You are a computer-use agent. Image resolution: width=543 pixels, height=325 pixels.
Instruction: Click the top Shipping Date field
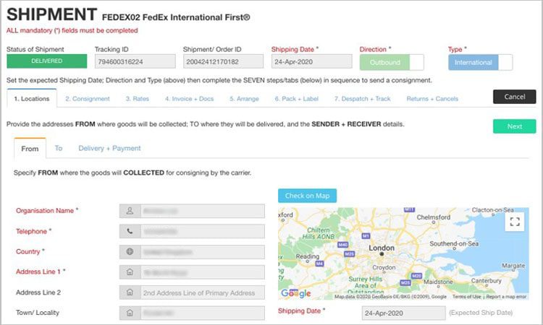click(311, 62)
